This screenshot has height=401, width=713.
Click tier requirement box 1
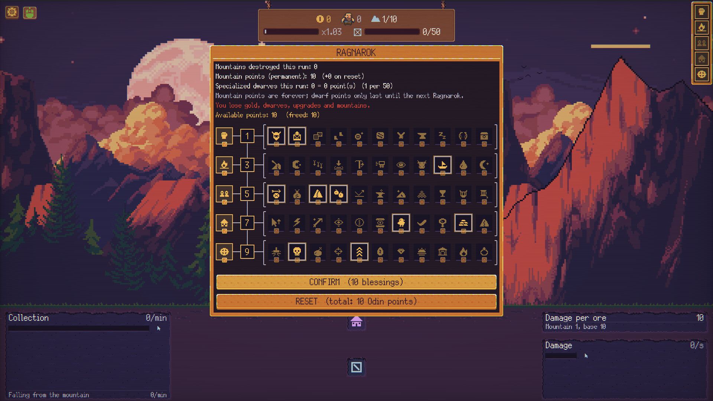click(x=247, y=136)
